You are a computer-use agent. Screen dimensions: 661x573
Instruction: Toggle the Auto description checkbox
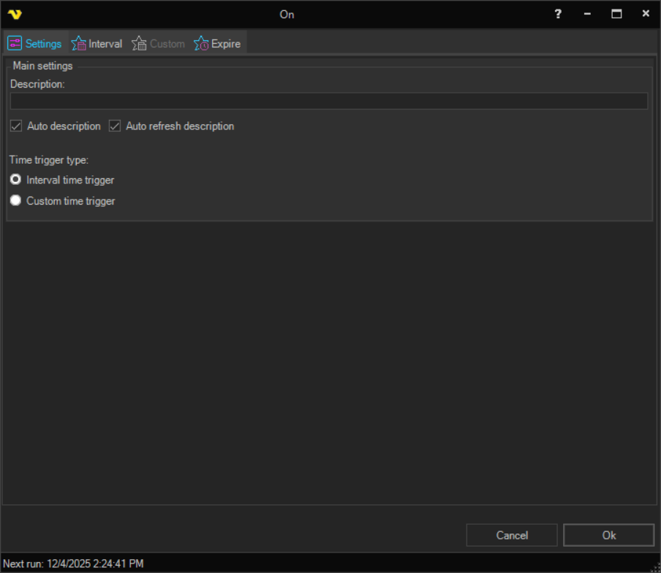(16, 126)
